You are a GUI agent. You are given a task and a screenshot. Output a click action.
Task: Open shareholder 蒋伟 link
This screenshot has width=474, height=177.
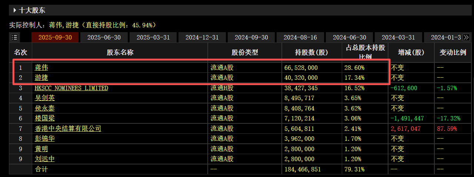[x=41, y=68]
